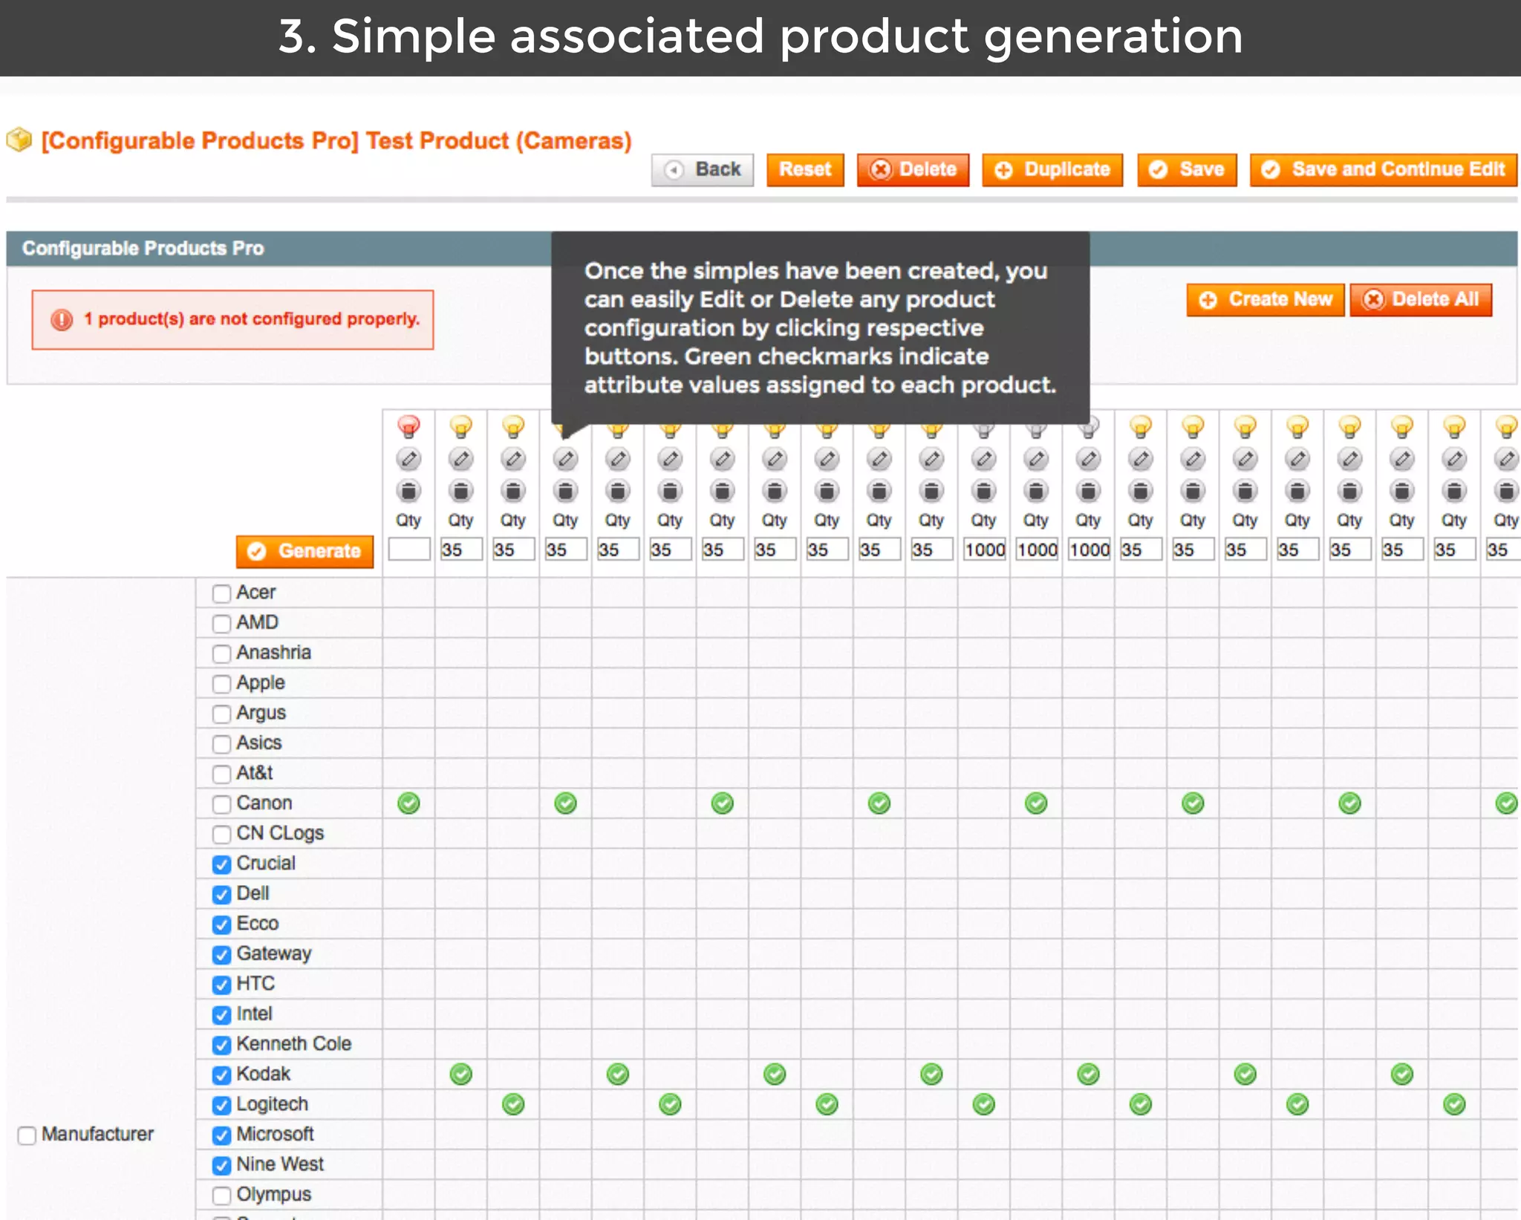The image size is (1521, 1220).
Task: Uncheck the Dell checkbox
Action: [x=221, y=894]
